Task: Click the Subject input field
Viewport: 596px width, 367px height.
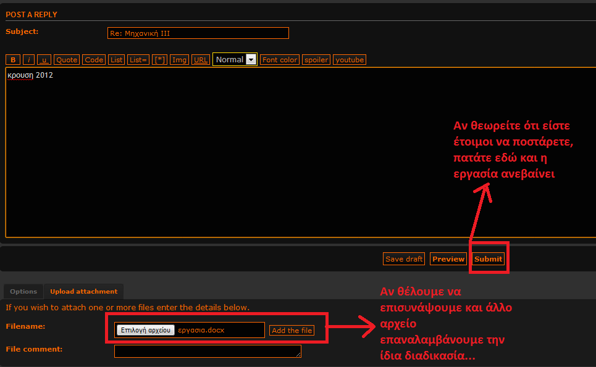Action: tap(198, 33)
